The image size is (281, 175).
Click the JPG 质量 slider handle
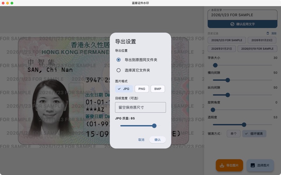click(154, 126)
